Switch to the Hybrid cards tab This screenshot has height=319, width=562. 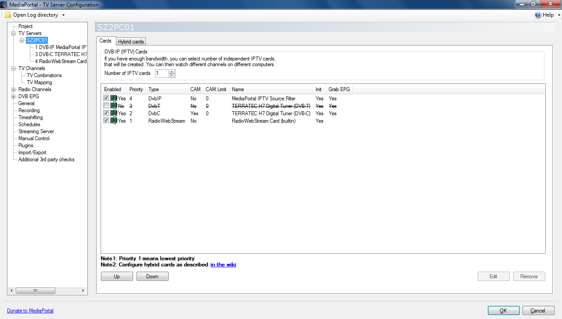pyautogui.click(x=131, y=42)
